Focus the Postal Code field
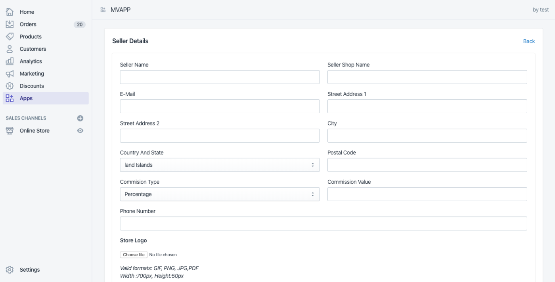This screenshot has height=282, width=555. tap(427, 165)
